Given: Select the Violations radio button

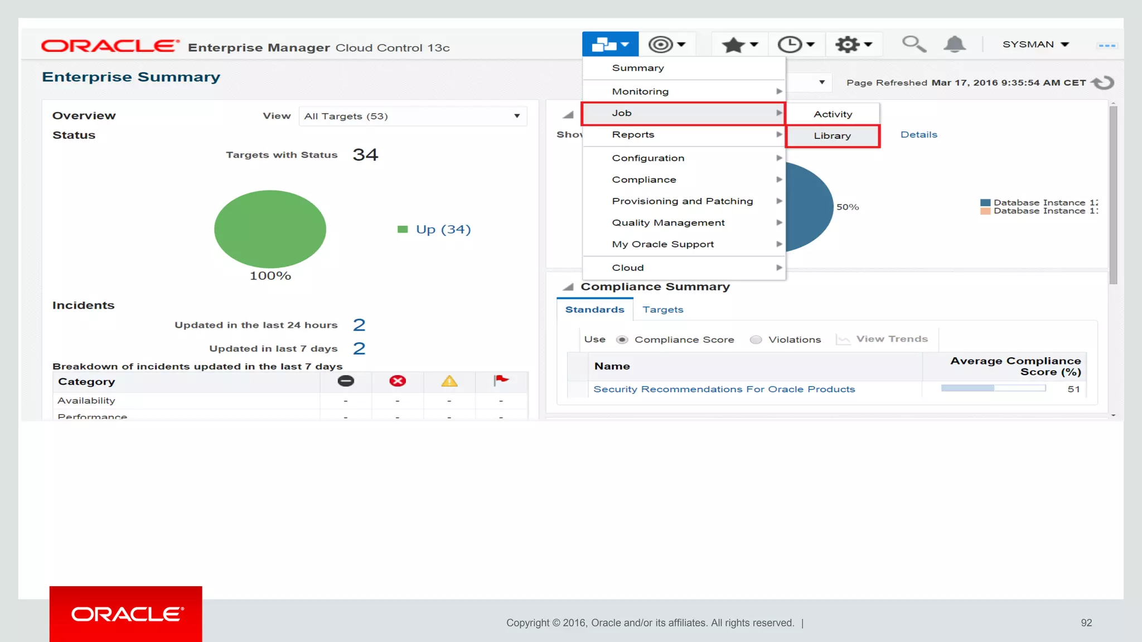Looking at the screenshot, I should 756,339.
